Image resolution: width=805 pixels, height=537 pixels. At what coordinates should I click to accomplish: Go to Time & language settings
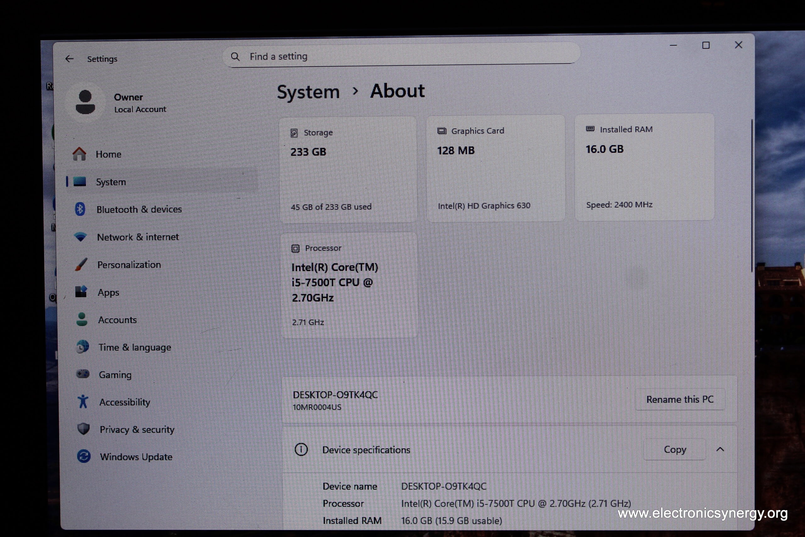tap(135, 347)
